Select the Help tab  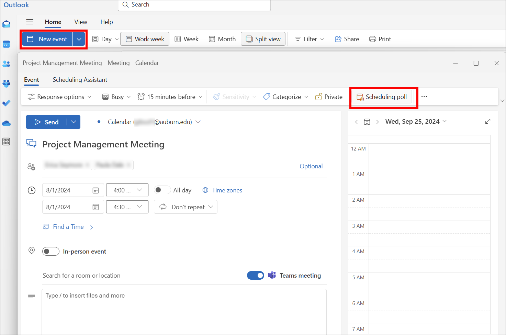pos(106,22)
